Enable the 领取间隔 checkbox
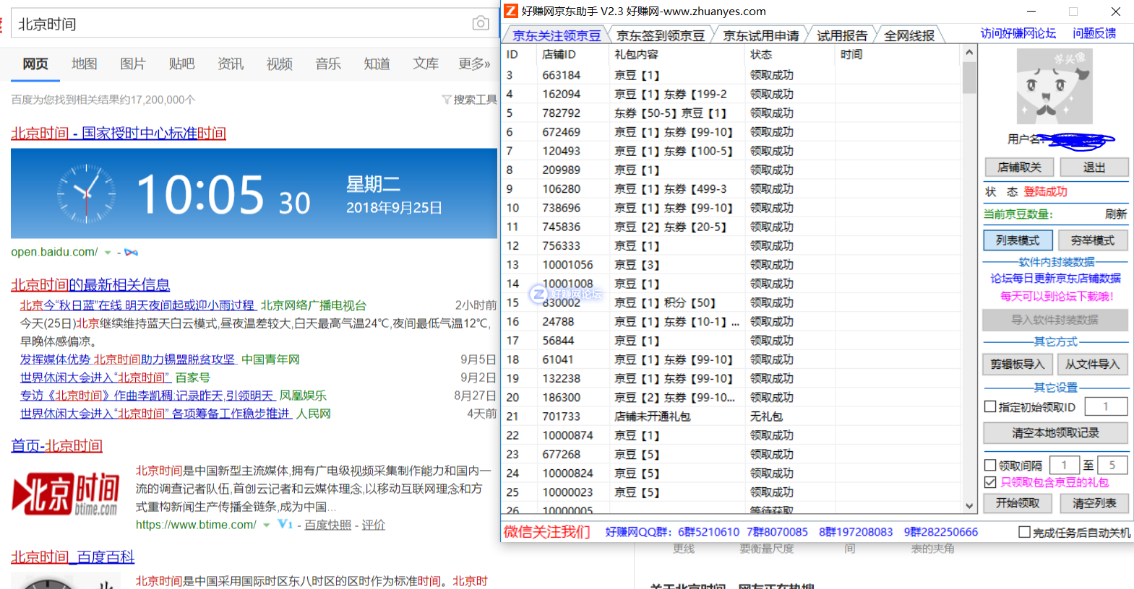Viewport: 1134px width, 589px height. pos(991,466)
